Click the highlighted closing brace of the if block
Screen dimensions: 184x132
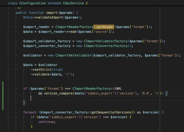[x=24, y=103]
